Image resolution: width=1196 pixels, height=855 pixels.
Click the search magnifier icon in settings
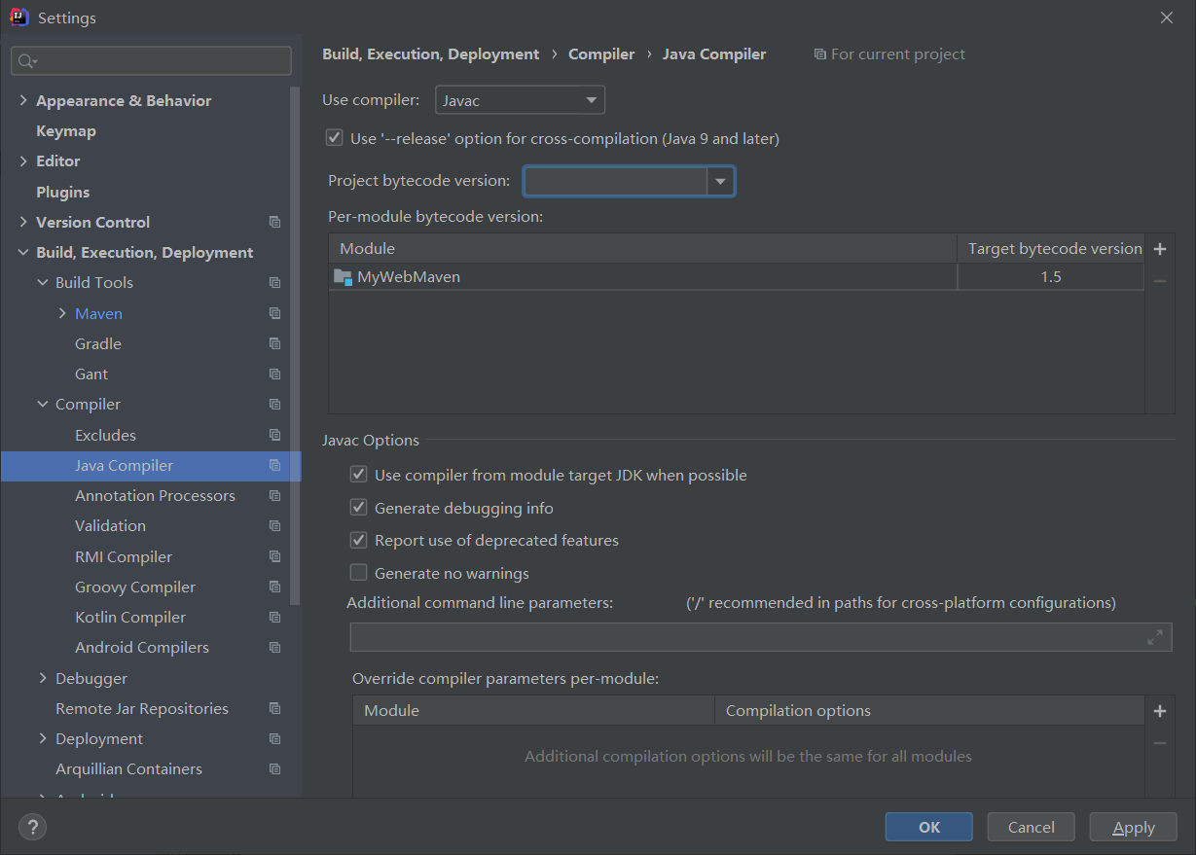(25, 61)
